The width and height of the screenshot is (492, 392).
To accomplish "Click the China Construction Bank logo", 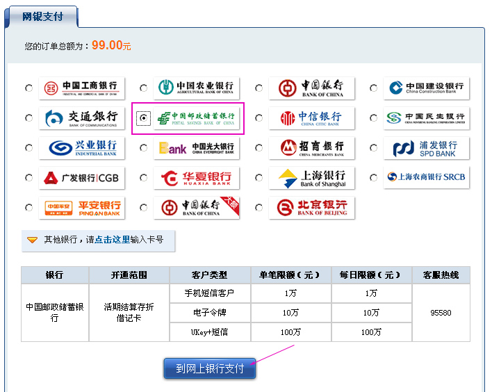I will [x=427, y=88].
